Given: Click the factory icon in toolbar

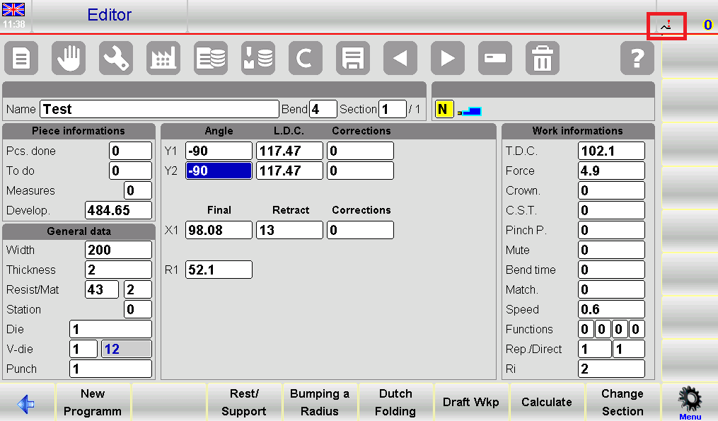Looking at the screenshot, I should (x=163, y=59).
